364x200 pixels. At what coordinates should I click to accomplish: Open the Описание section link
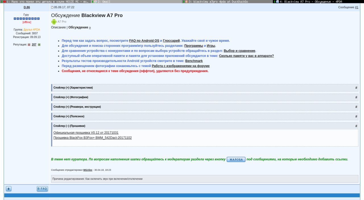(59, 27)
